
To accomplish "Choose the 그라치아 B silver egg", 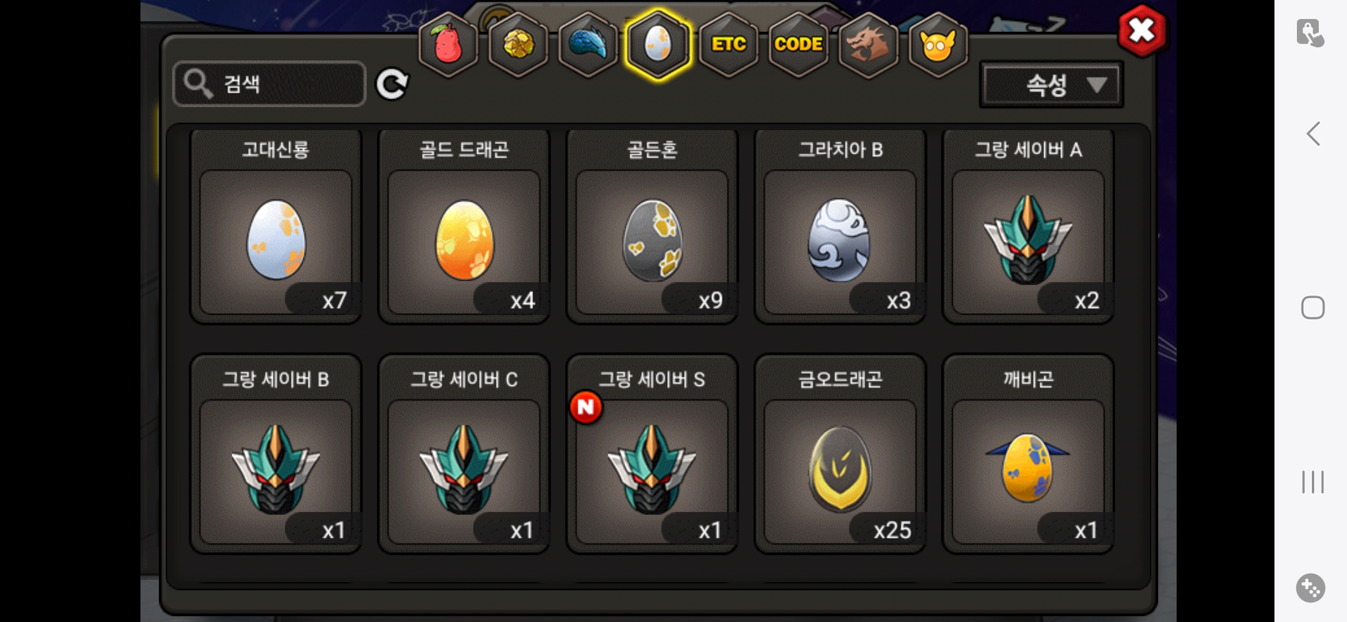I will coord(840,226).
